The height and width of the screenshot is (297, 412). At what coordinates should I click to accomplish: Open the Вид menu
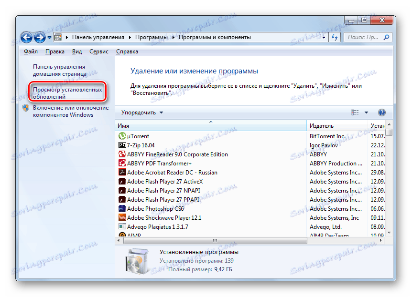[77, 51]
